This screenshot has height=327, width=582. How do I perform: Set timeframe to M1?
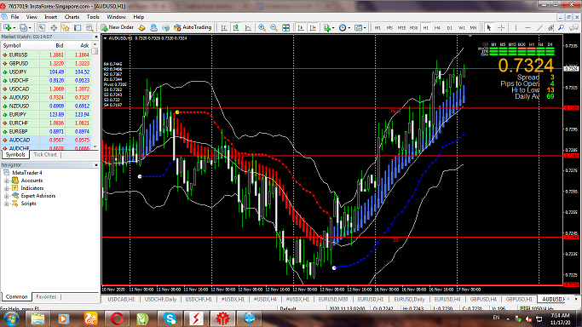377,28
